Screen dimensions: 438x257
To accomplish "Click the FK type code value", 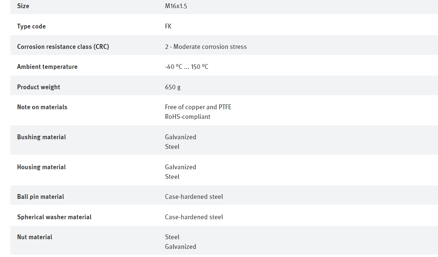I will tap(168, 26).
